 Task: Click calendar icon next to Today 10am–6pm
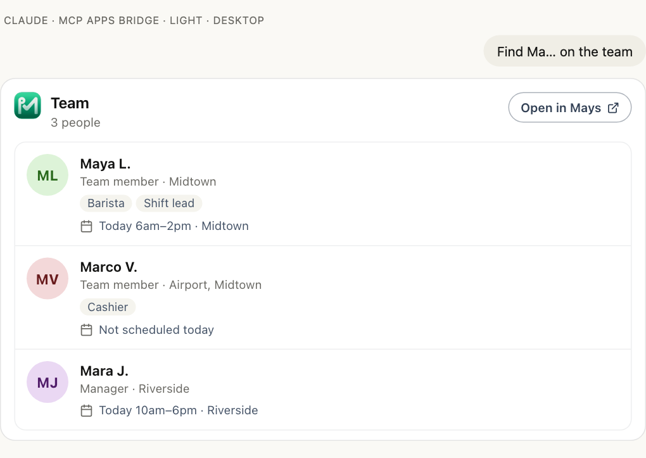87,410
